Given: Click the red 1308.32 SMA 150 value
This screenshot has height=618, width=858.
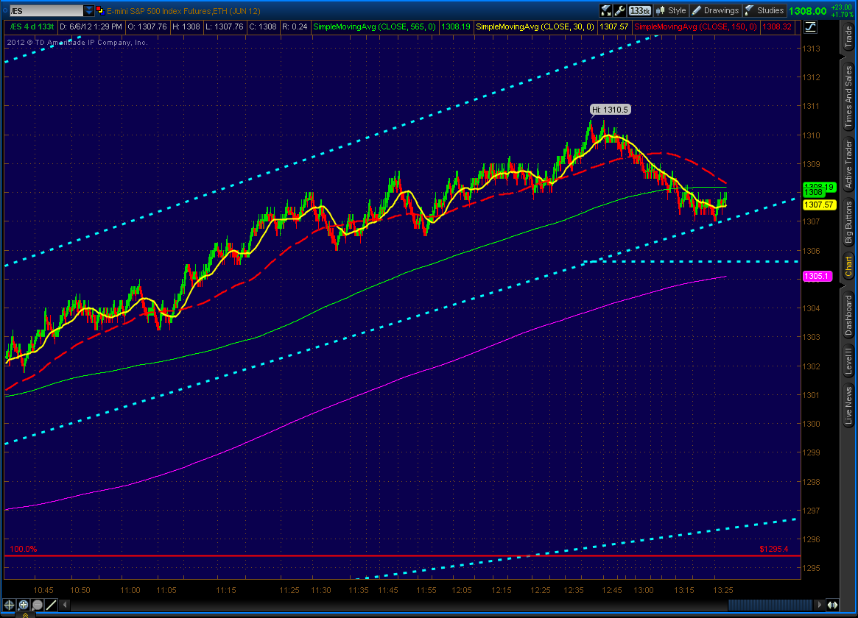Looking at the screenshot, I should coord(776,26).
